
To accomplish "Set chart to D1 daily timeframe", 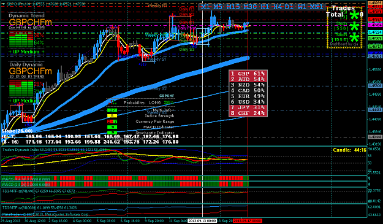I will pyautogui.click(x=289, y=7).
